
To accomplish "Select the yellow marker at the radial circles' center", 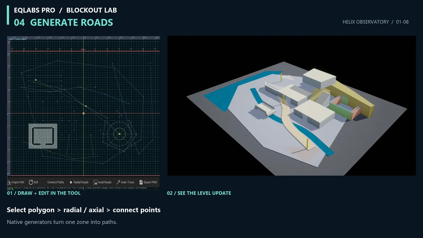I will [119, 134].
